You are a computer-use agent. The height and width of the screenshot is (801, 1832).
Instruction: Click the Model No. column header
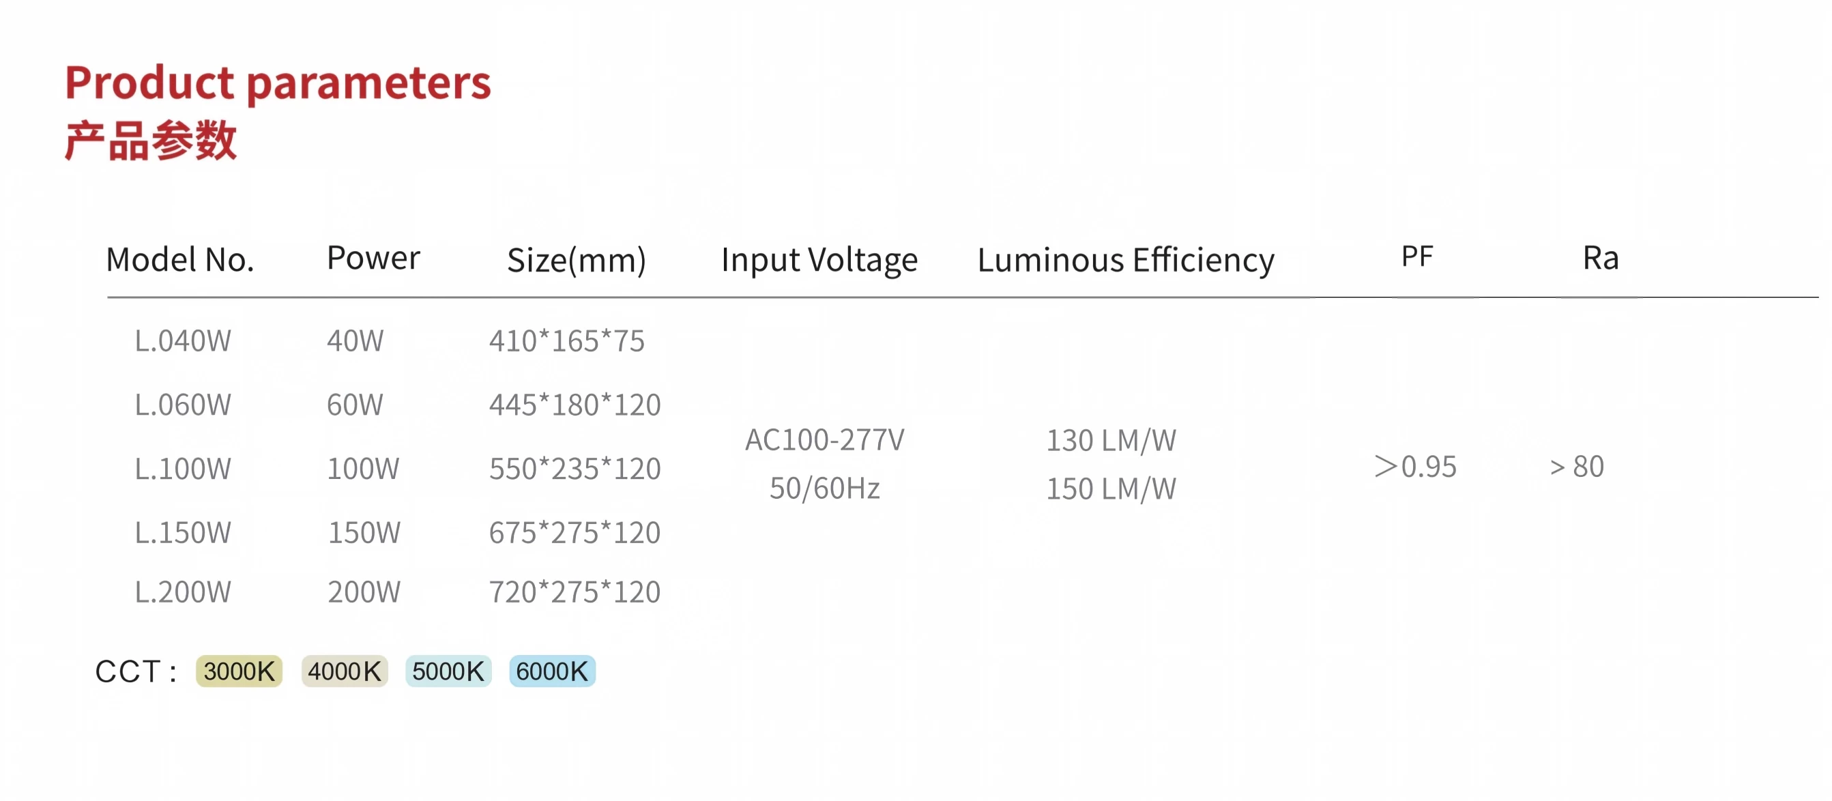tap(180, 260)
